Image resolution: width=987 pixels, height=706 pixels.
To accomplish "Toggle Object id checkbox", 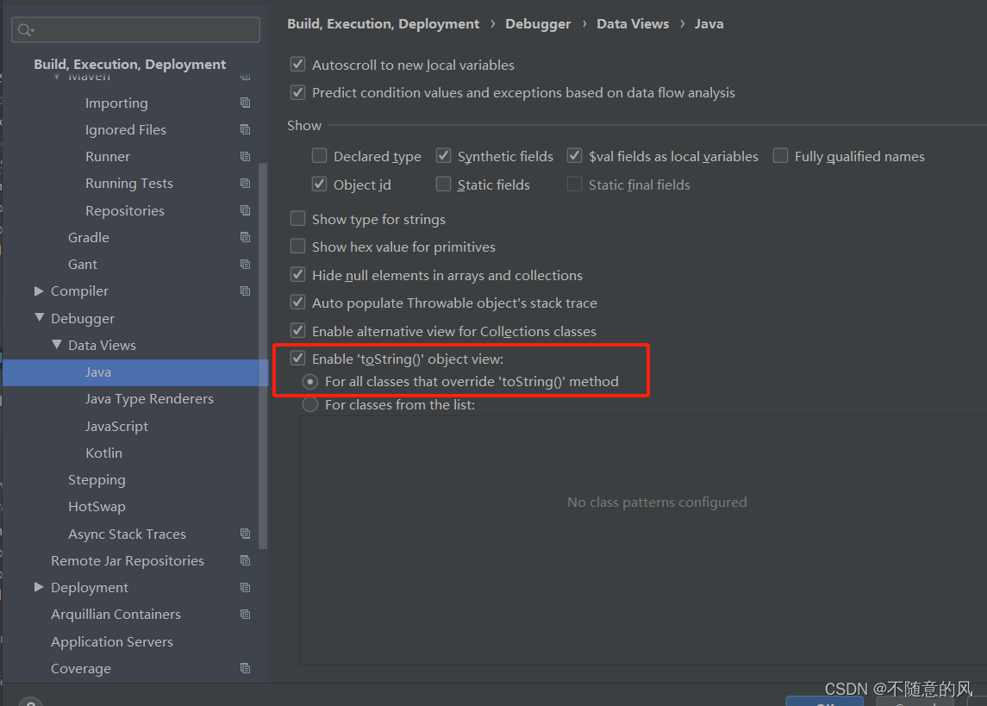I will coord(319,184).
